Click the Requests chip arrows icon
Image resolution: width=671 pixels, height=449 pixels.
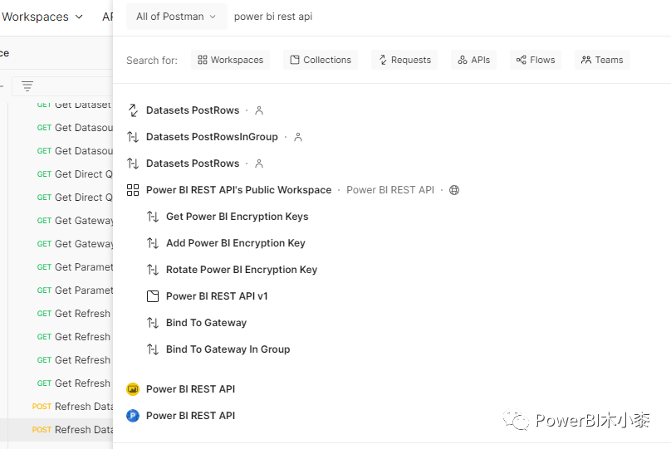pos(383,60)
